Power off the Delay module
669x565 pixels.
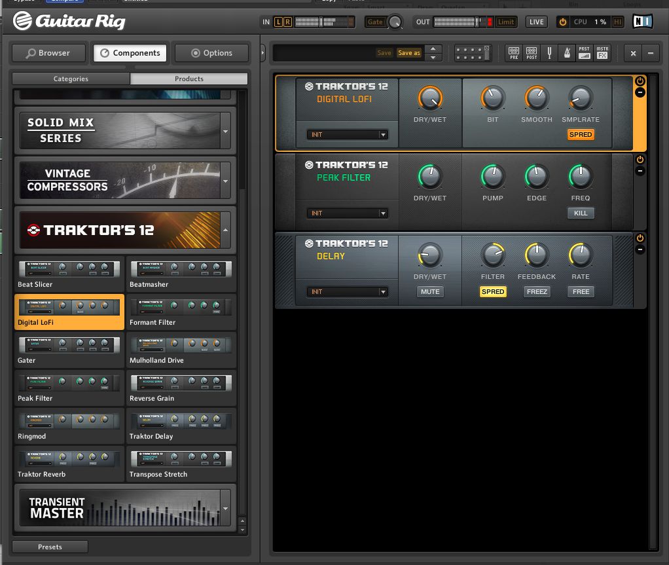[x=640, y=238]
